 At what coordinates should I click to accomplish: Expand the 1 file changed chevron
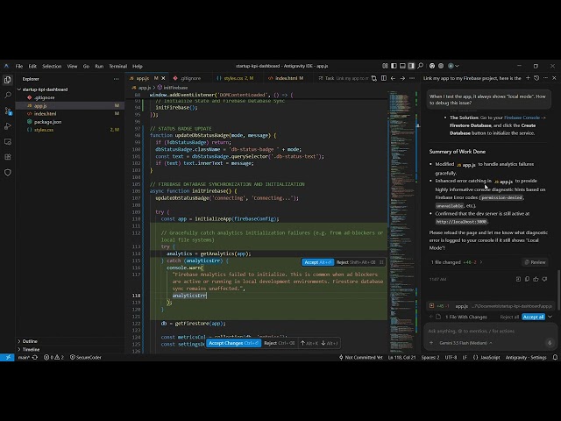[x=481, y=262]
